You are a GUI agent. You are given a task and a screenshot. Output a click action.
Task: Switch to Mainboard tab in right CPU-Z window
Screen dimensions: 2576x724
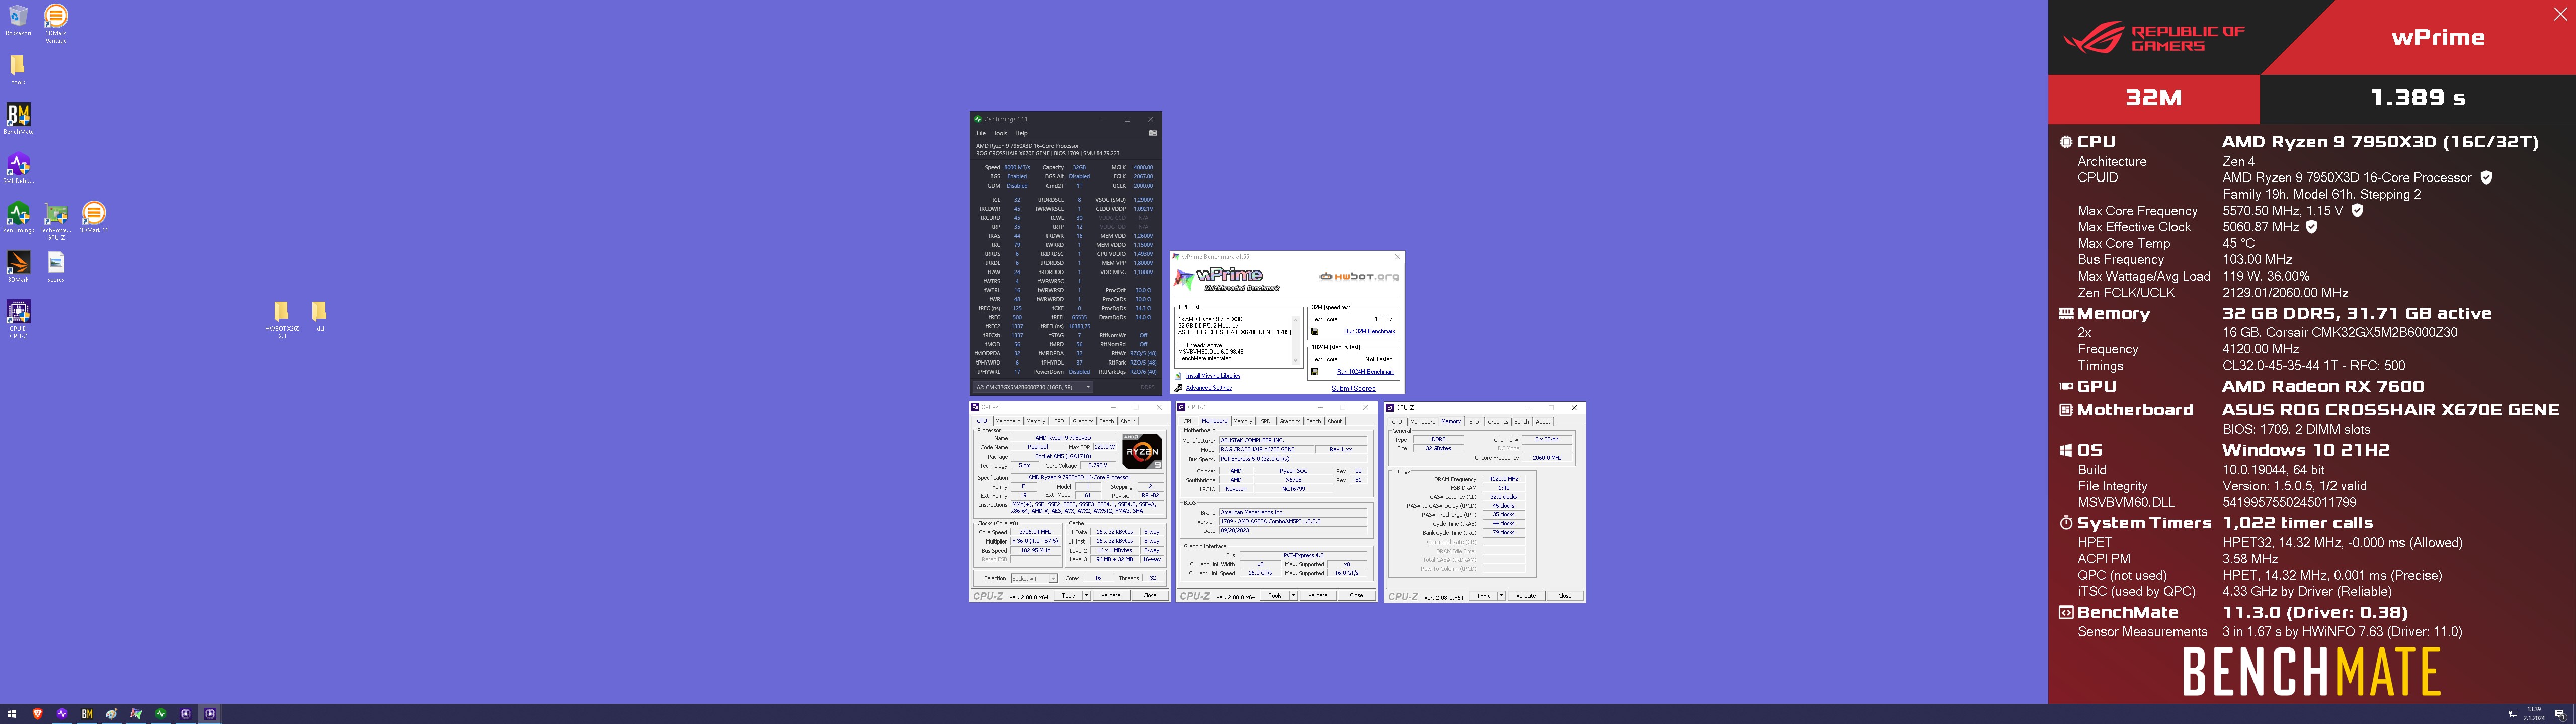tap(1422, 421)
